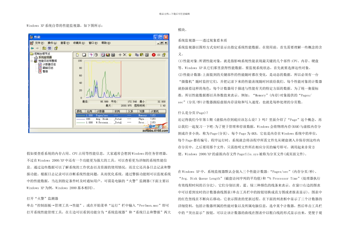Switch to the View Report icon
This screenshot has width=349, height=247.
pos(113,55)
